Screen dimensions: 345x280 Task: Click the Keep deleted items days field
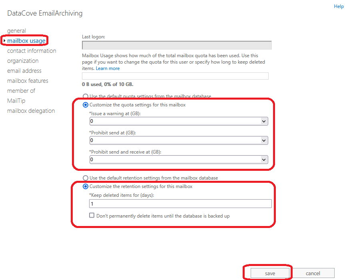(x=180, y=204)
